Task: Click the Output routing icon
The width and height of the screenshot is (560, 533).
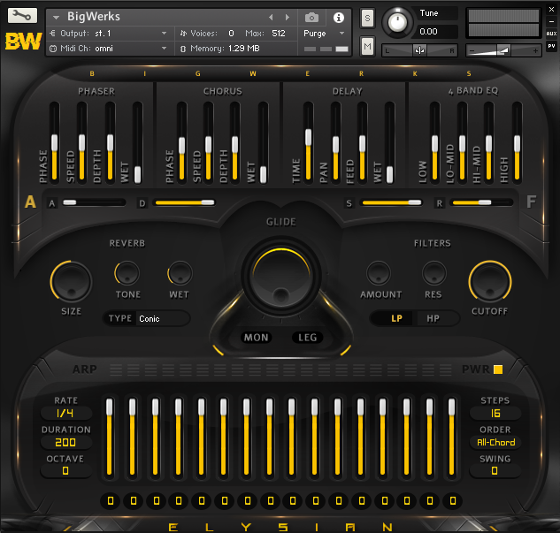Action: (x=53, y=34)
